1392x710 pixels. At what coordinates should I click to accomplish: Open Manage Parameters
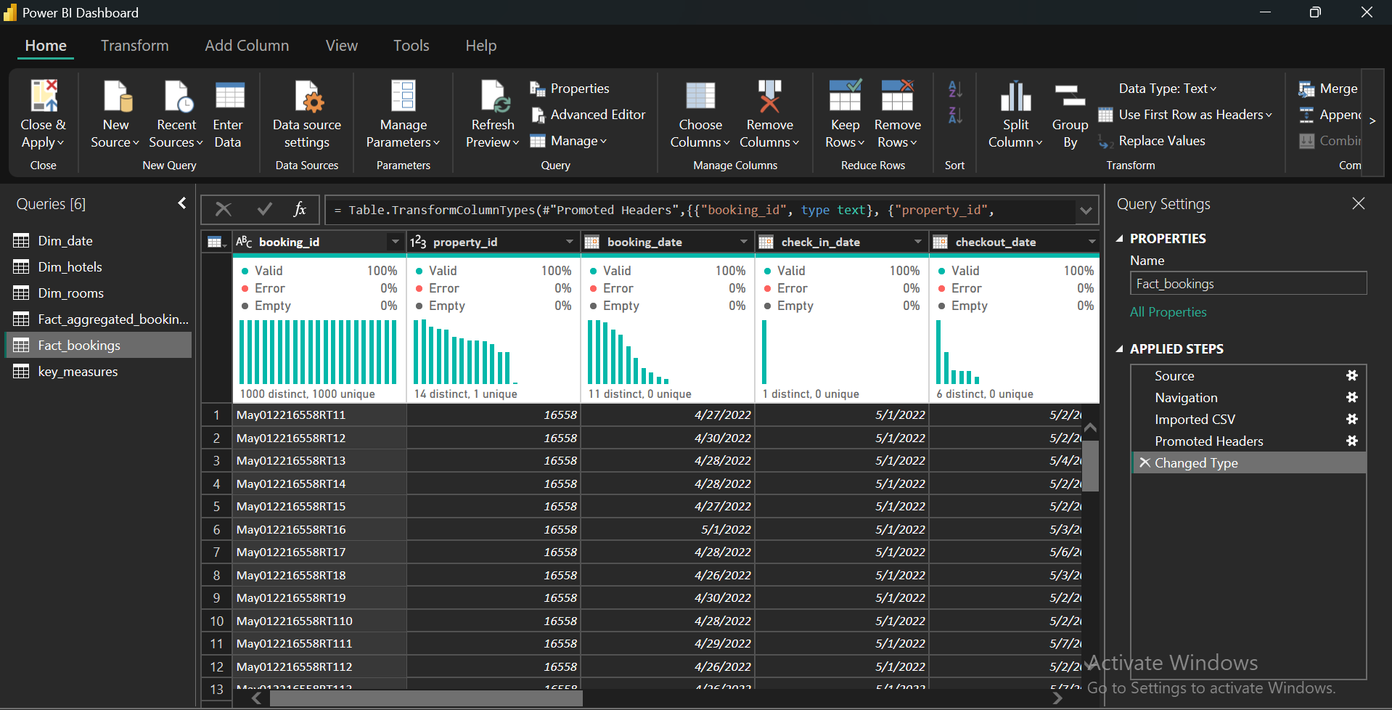(404, 115)
